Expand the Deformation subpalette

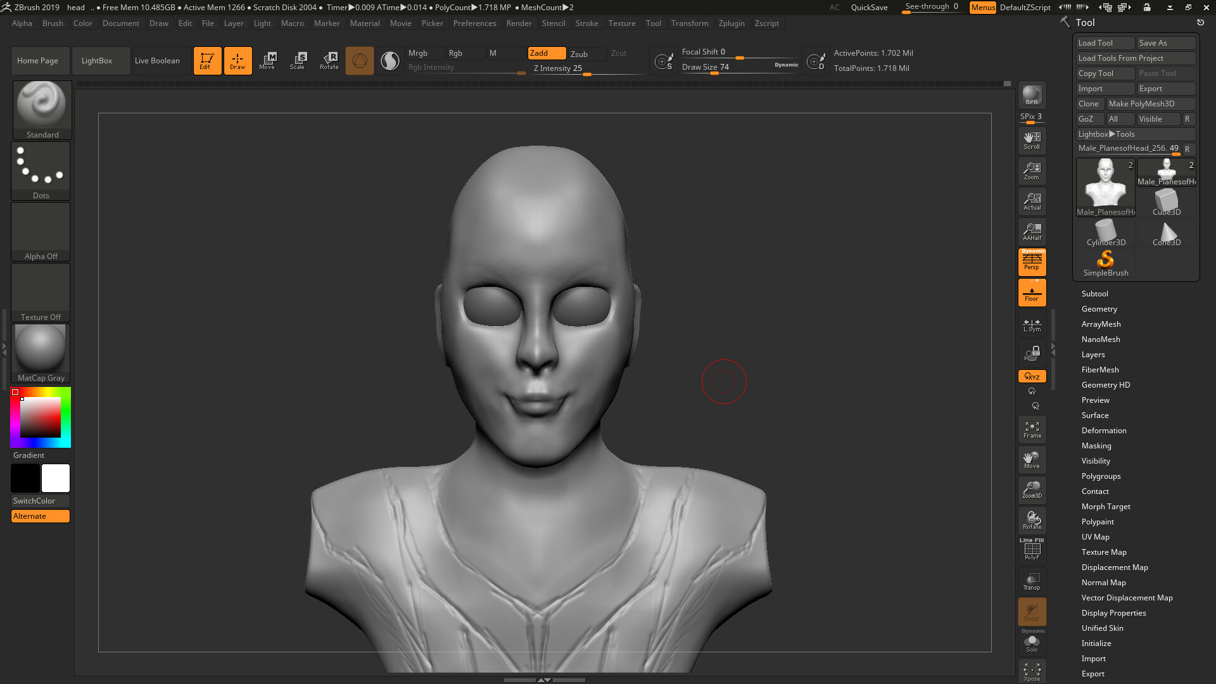point(1104,430)
